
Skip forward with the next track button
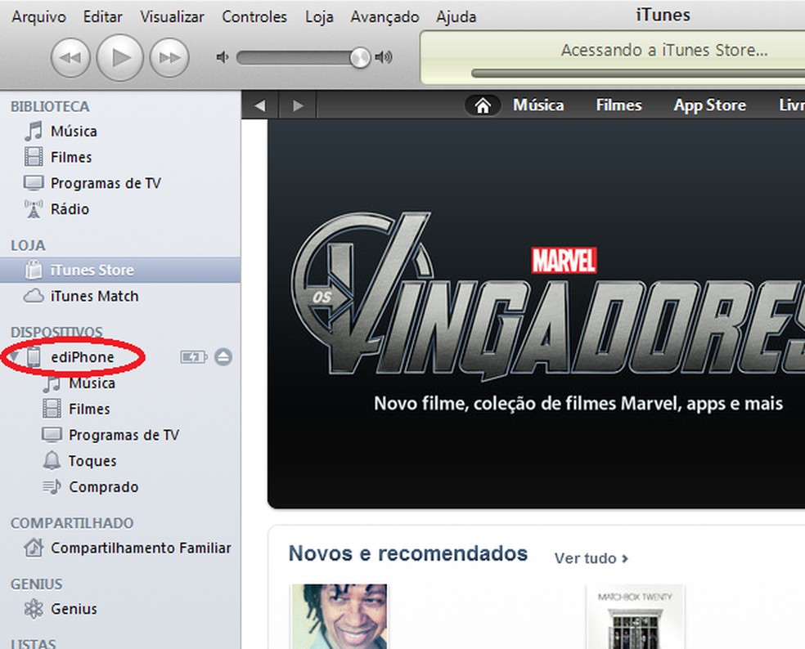[x=169, y=57]
